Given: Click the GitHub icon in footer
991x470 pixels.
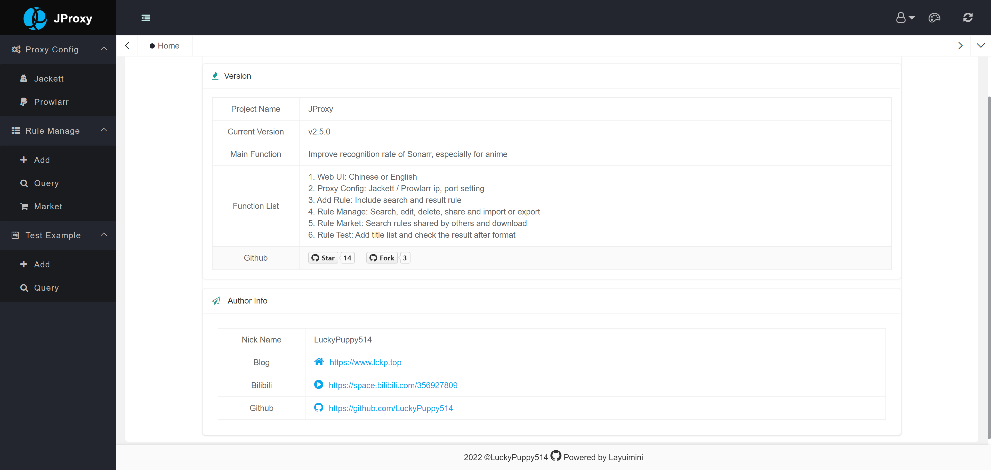Looking at the screenshot, I should (555, 456).
